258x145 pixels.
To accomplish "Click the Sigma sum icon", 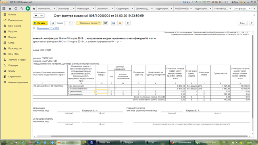I will (x=128, y=23).
